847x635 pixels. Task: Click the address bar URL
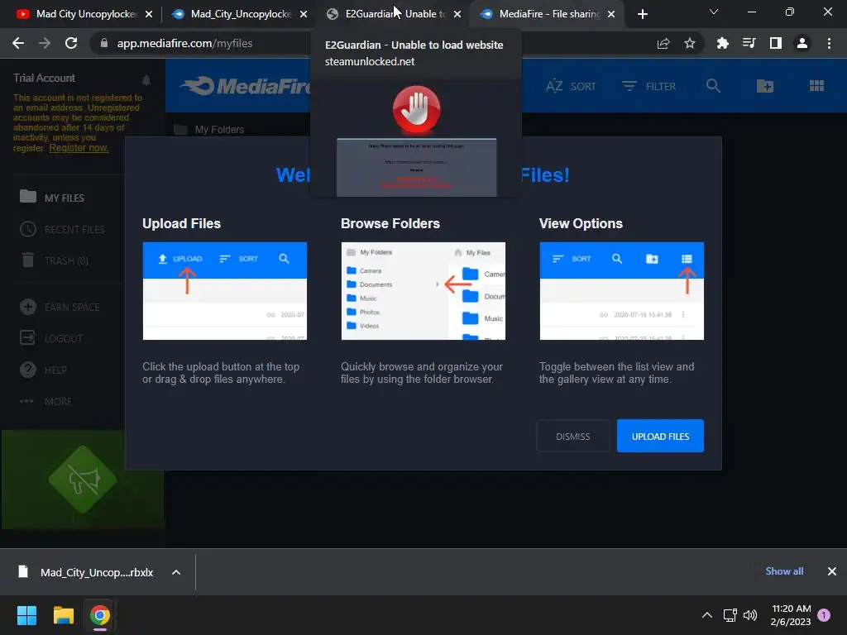[184, 43]
